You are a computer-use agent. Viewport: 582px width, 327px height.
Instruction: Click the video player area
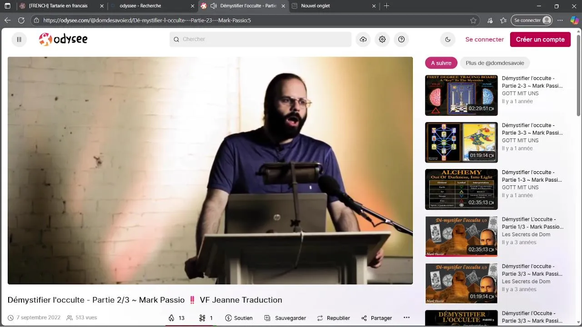tap(210, 171)
